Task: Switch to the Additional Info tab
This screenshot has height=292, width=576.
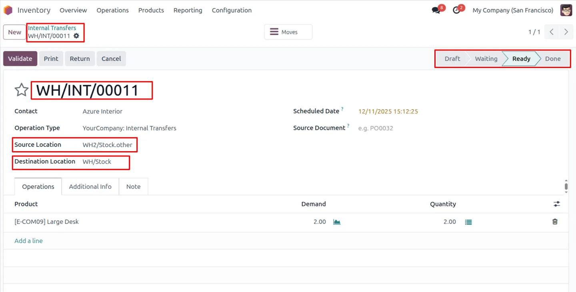Action: click(x=90, y=187)
